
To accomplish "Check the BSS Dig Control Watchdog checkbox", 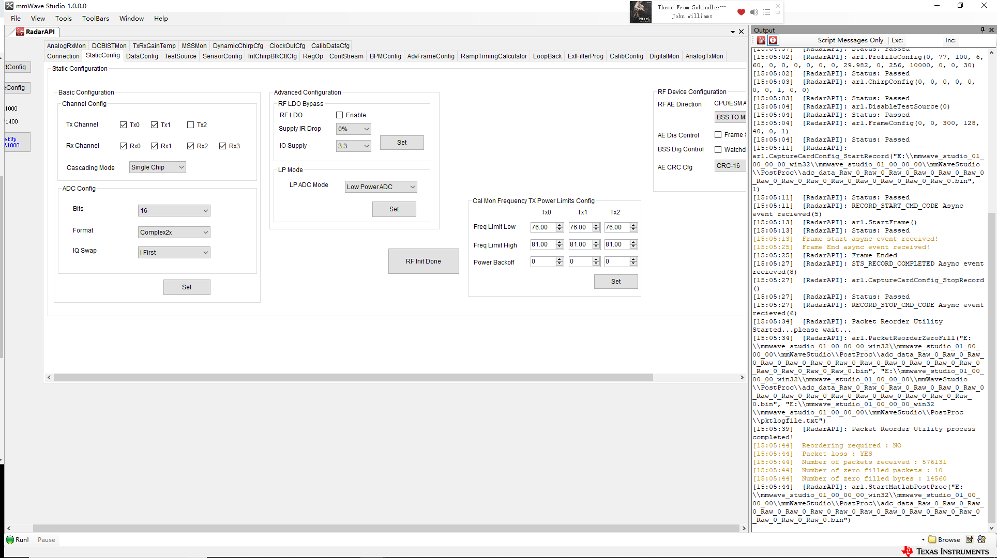I will 718,150.
